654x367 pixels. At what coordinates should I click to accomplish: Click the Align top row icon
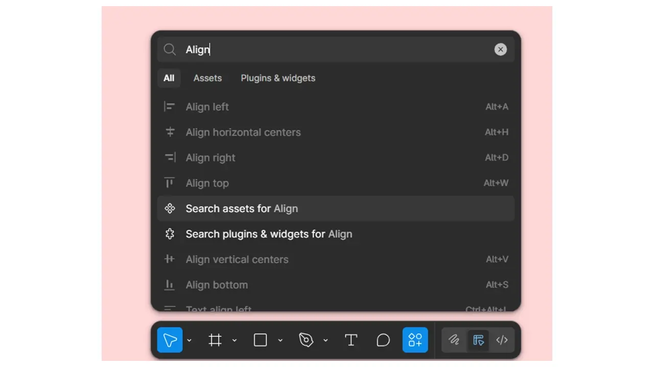(170, 183)
